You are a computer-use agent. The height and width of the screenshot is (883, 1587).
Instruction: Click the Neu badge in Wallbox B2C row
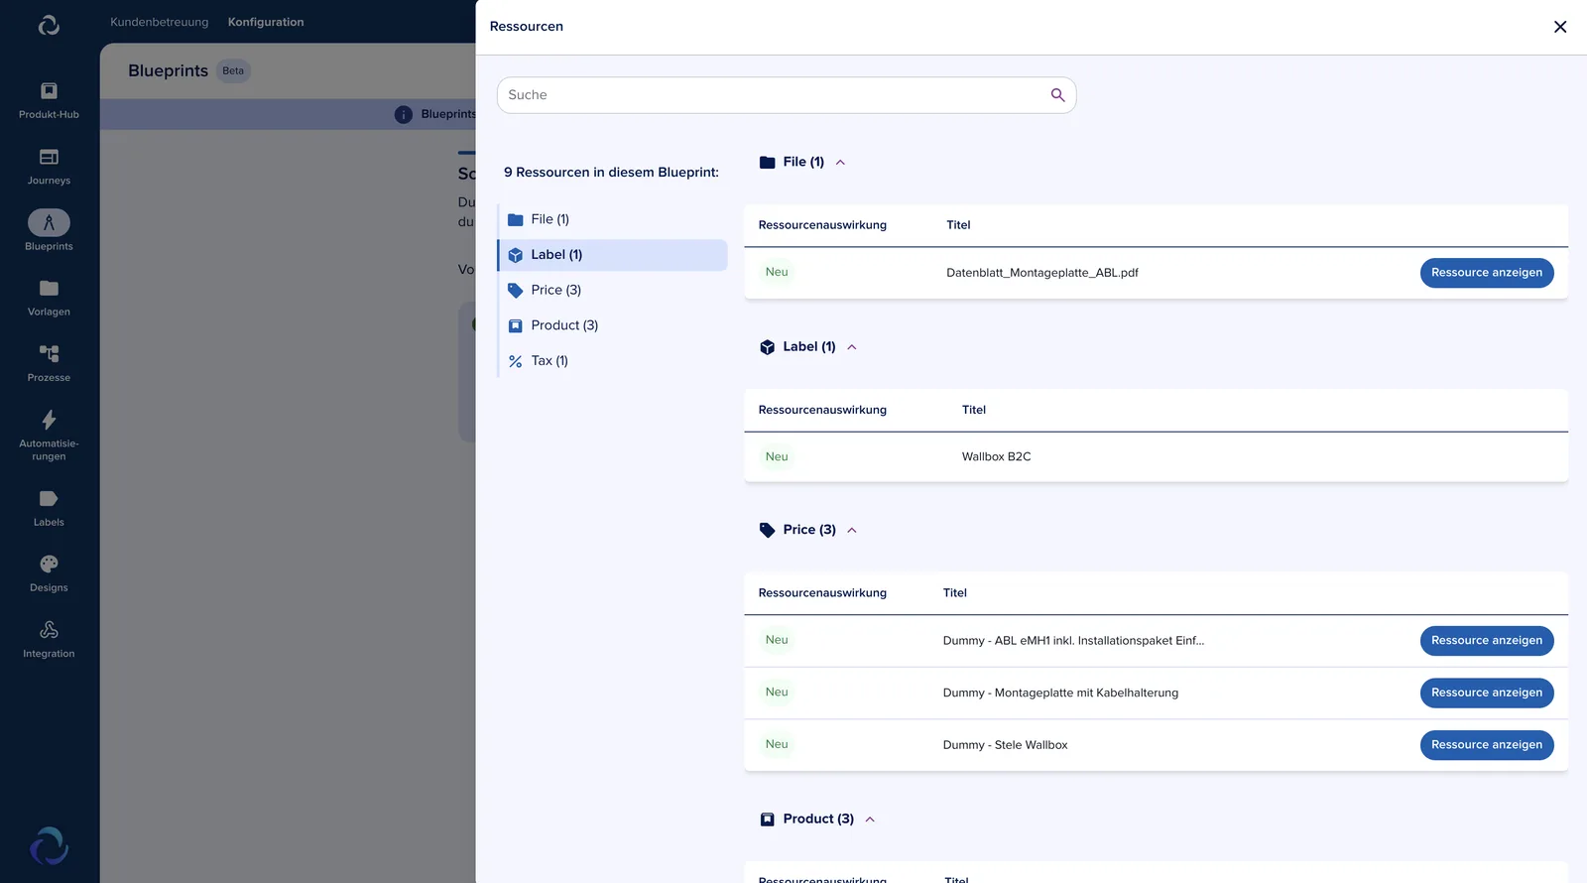click(x=777, y=457)
